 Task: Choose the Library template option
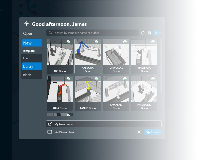tap(32, 66)
